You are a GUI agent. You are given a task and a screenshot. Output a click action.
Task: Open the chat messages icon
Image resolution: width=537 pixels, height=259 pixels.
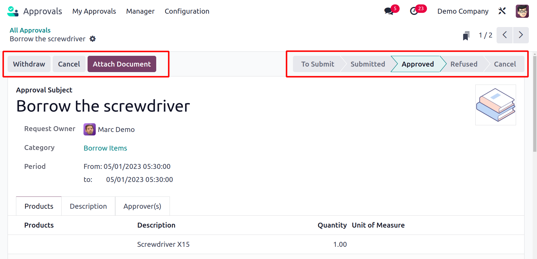388,11
